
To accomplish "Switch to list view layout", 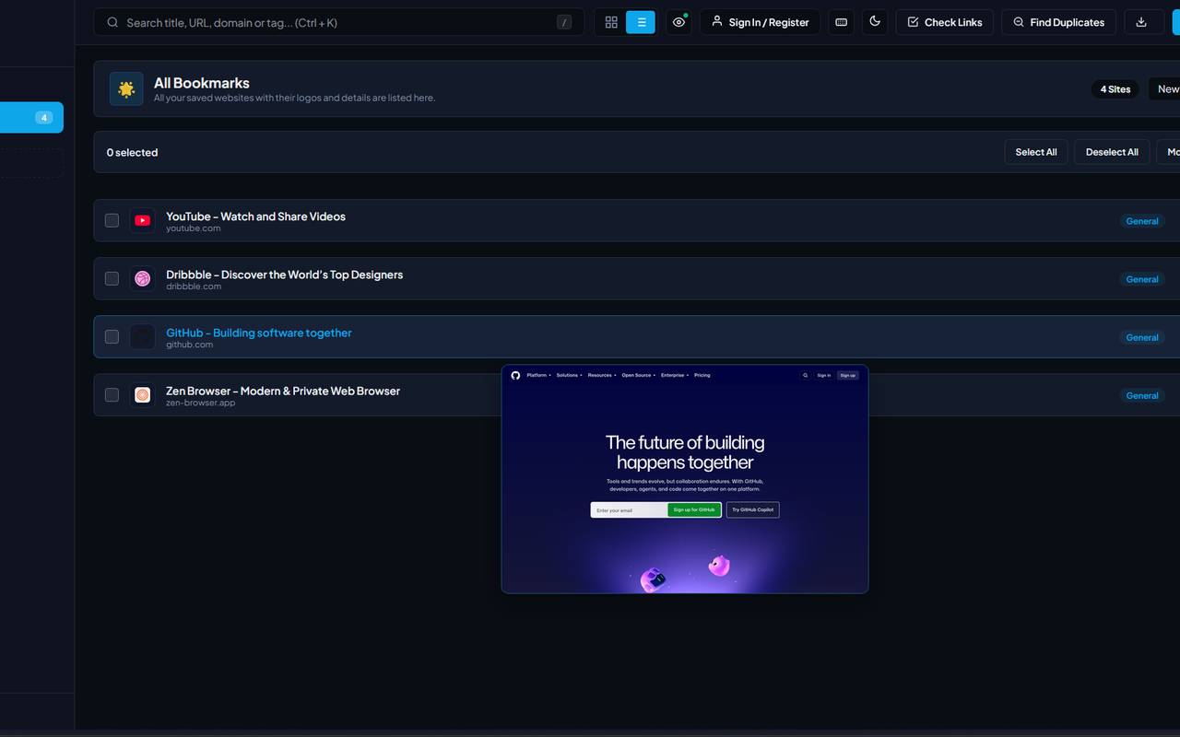I will tap(641, 22).
